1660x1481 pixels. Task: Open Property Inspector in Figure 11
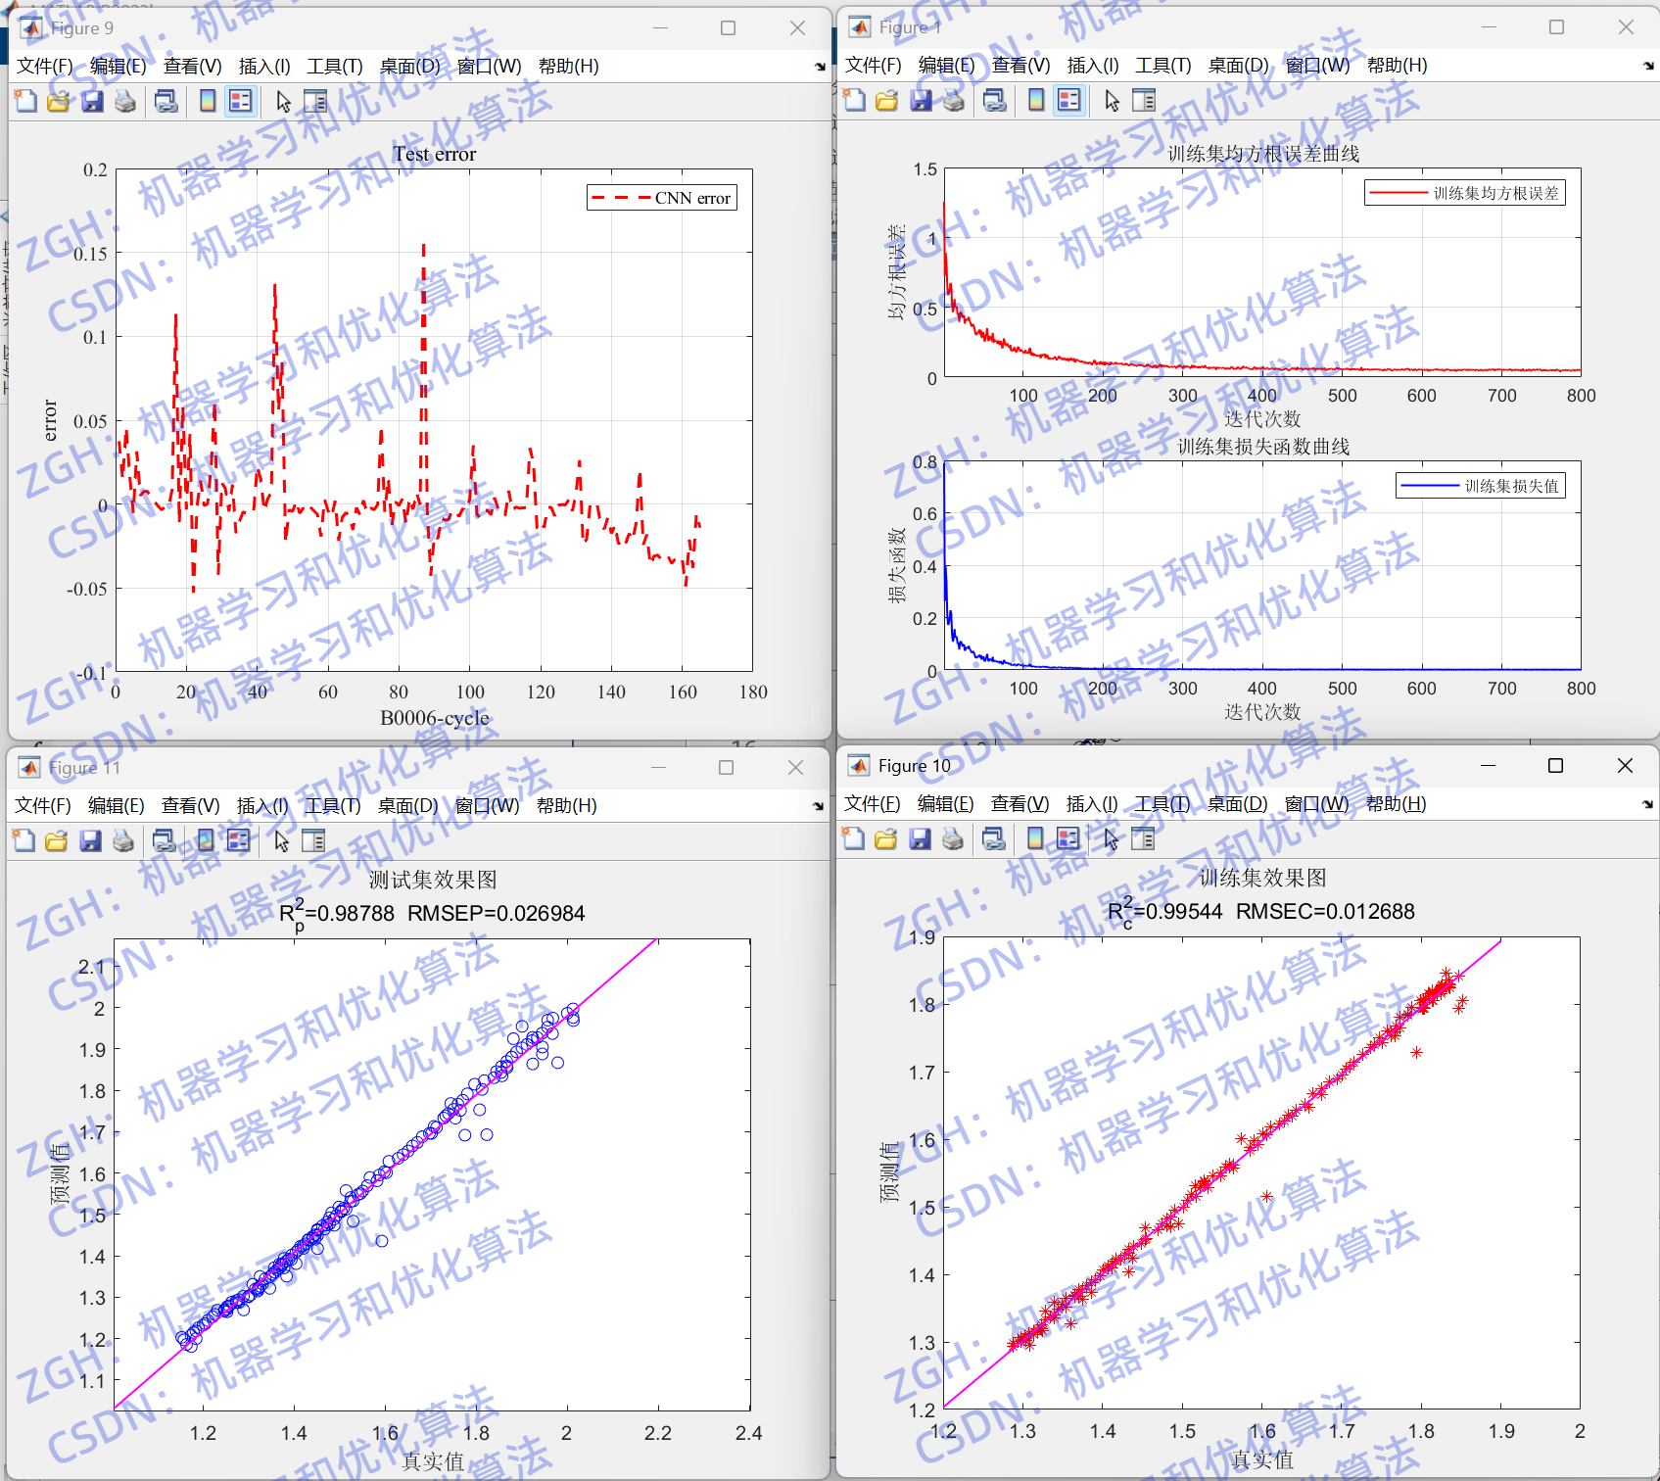point(313,840)
